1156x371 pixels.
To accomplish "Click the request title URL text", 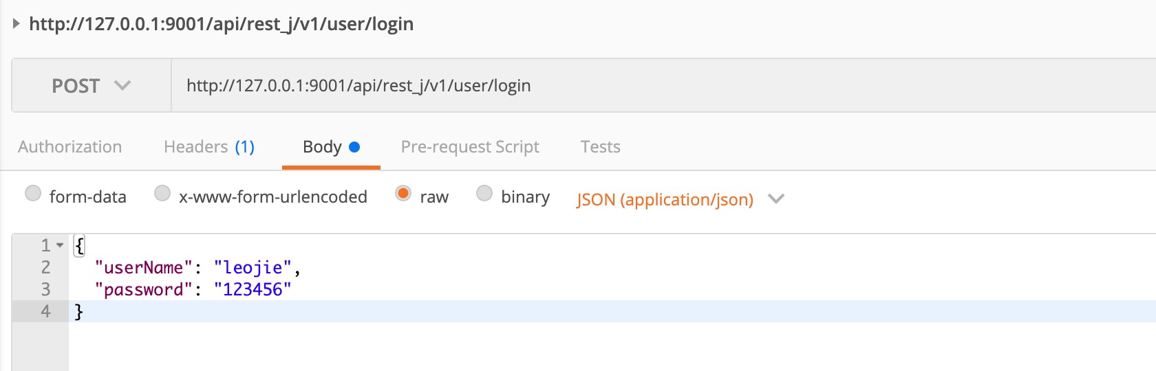I will [x=221, y=24].
